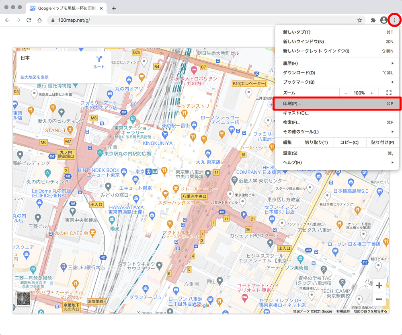This screenshot has width=402, height=335.
Task: Reload the page with refresh icon
Action: [x=29, y=20]
